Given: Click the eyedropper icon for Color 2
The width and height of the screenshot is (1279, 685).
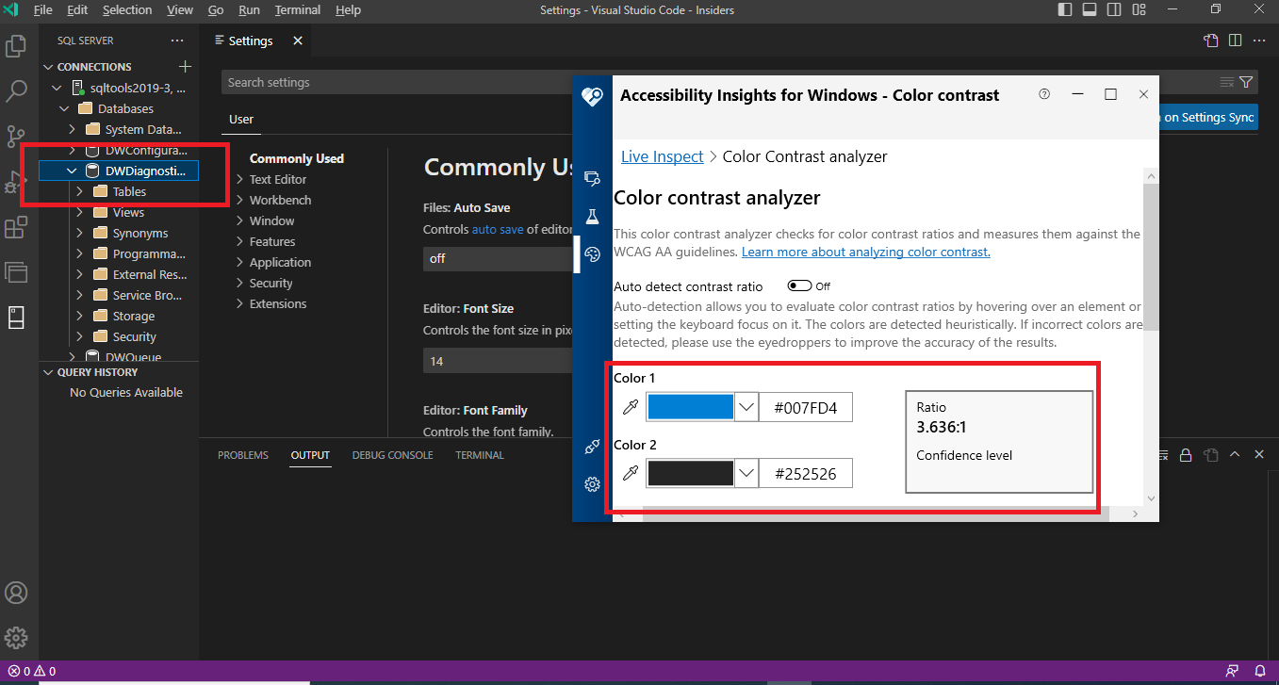Looking at the screenshot, I should point(630,472).
